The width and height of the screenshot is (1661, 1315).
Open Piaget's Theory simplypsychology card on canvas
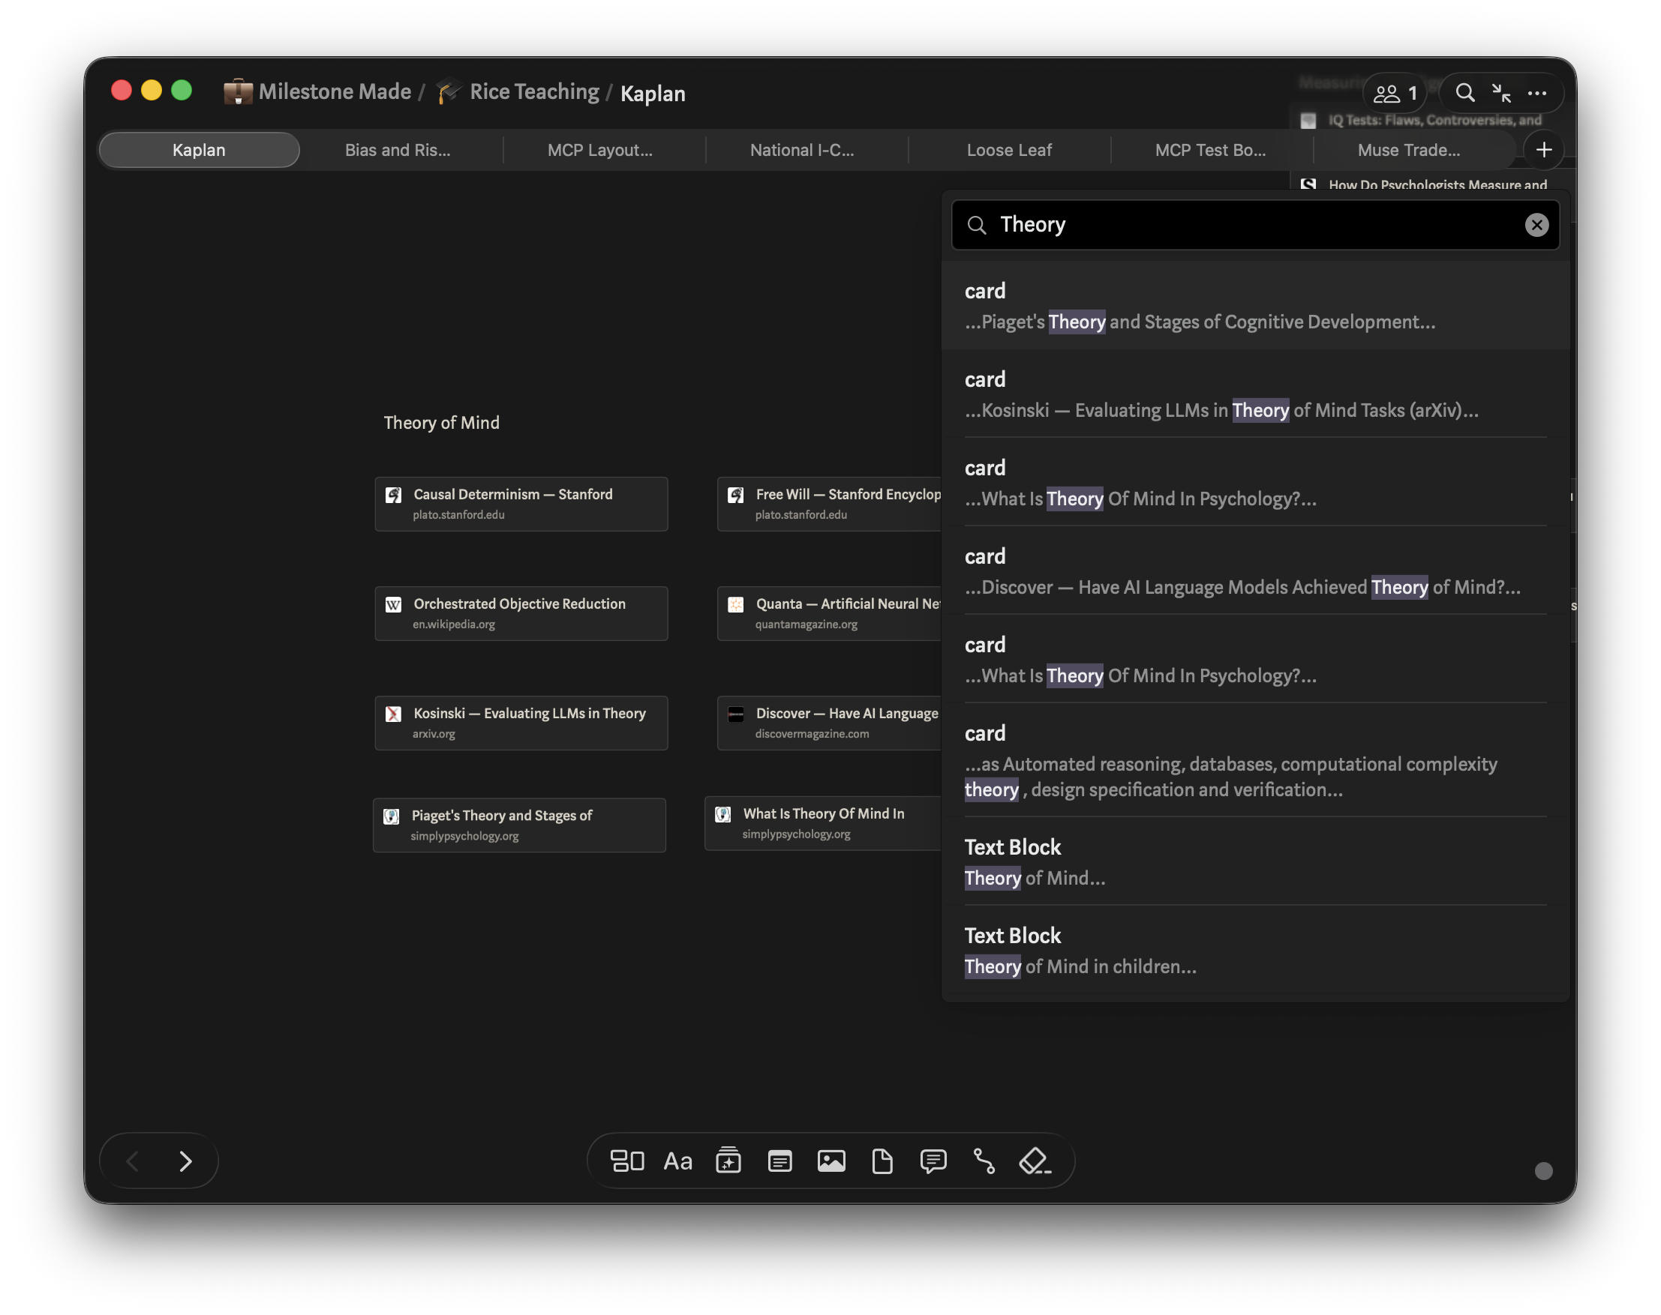point(519,825)
